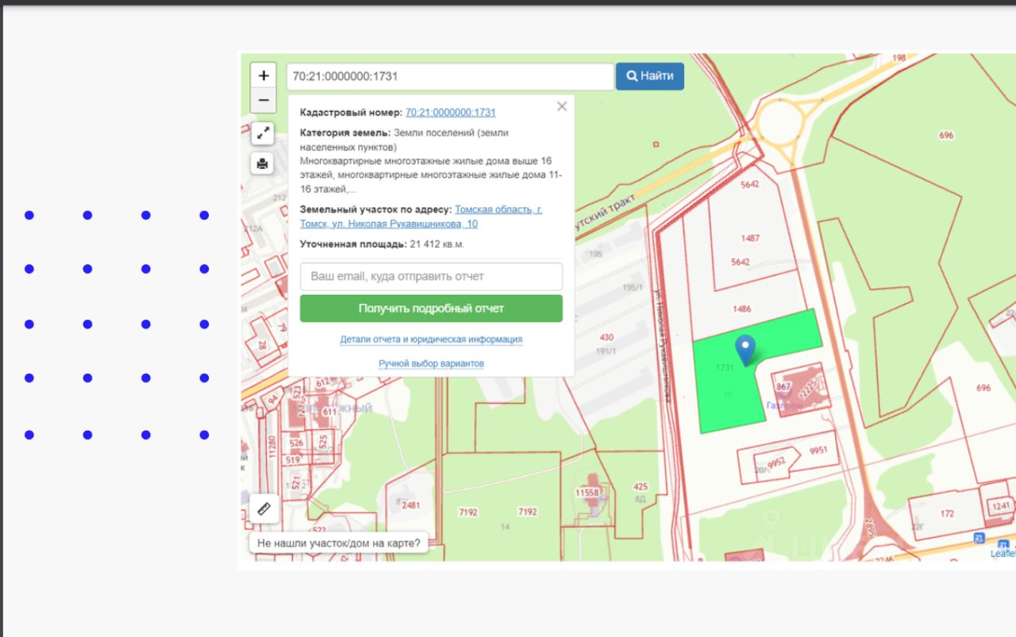Open Детали отчета и юридическая информация link

point(431,340)
